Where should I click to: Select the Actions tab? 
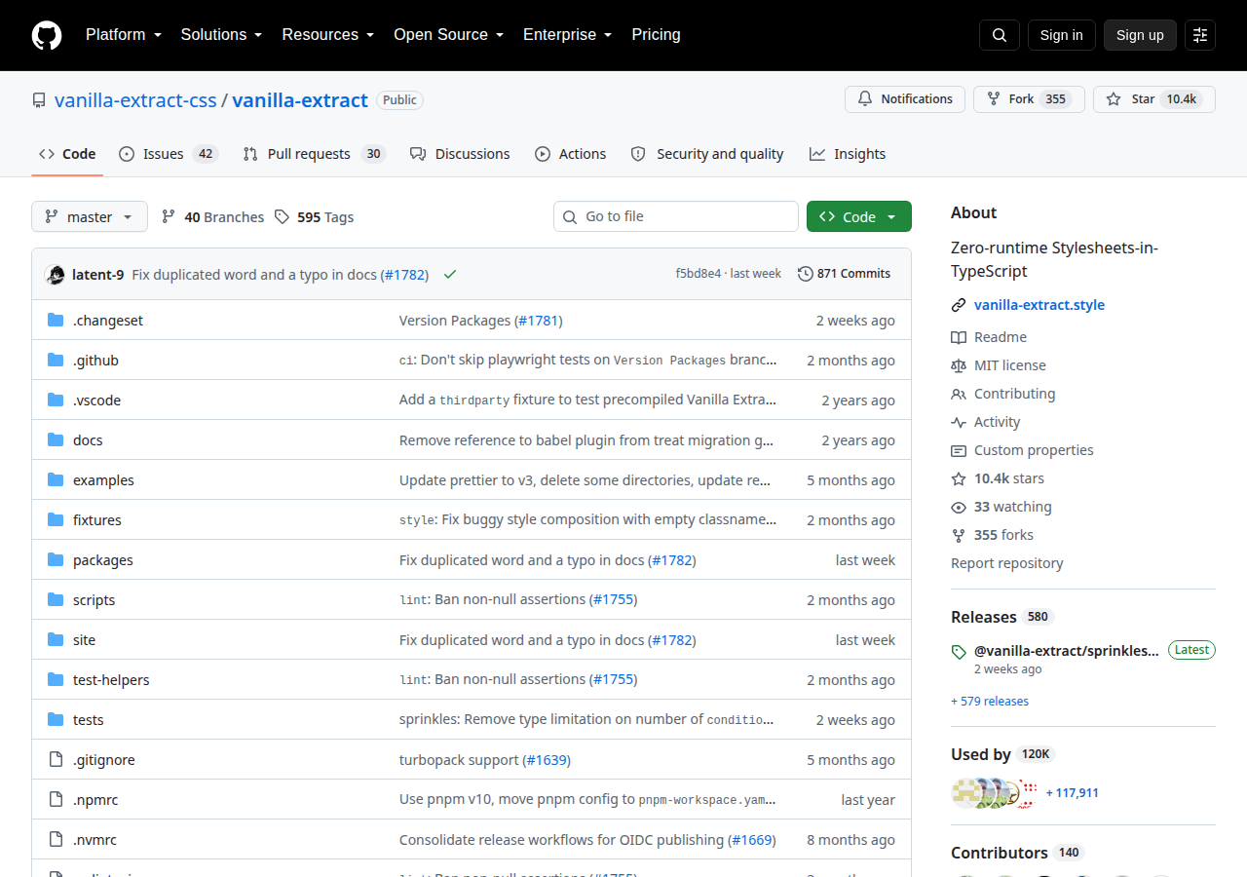pyautogui.click(x=571, y=154)
